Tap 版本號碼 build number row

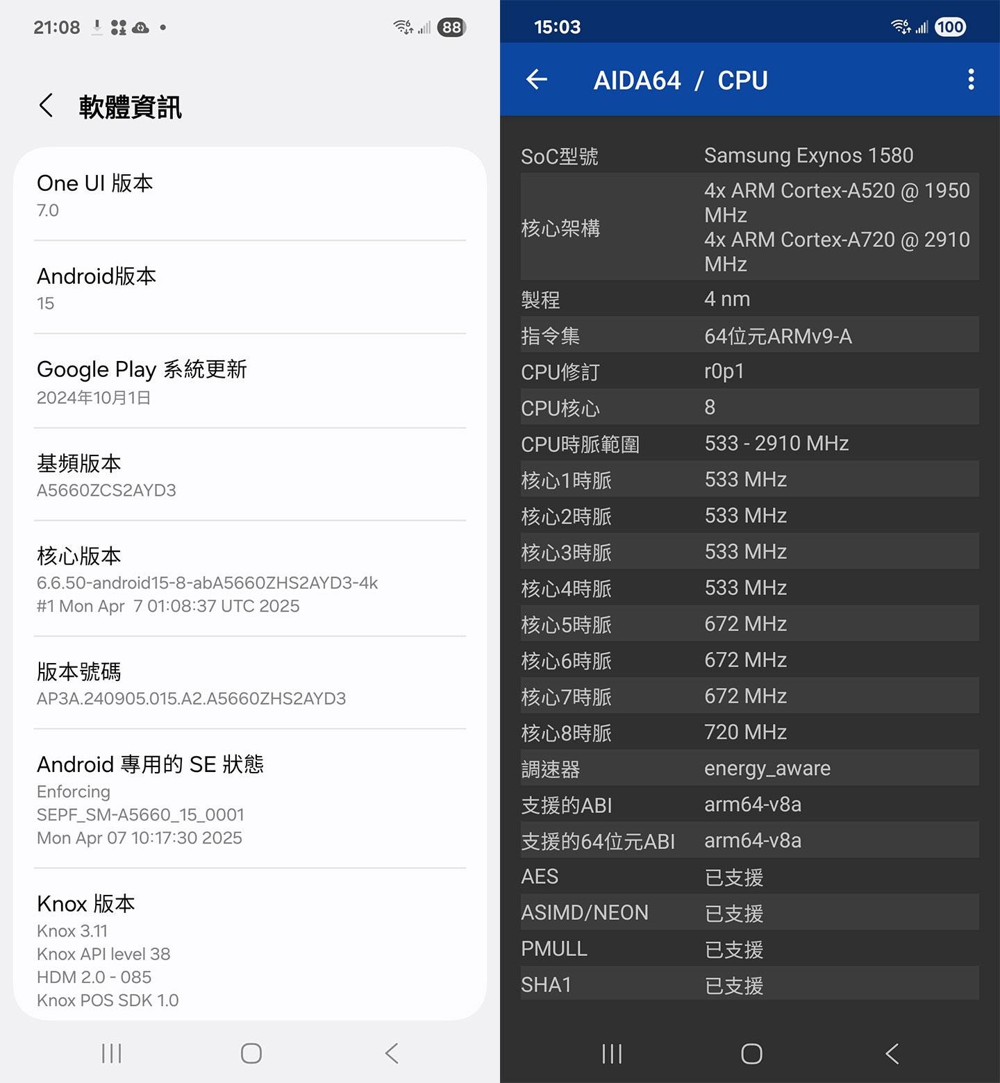[250, 682]
